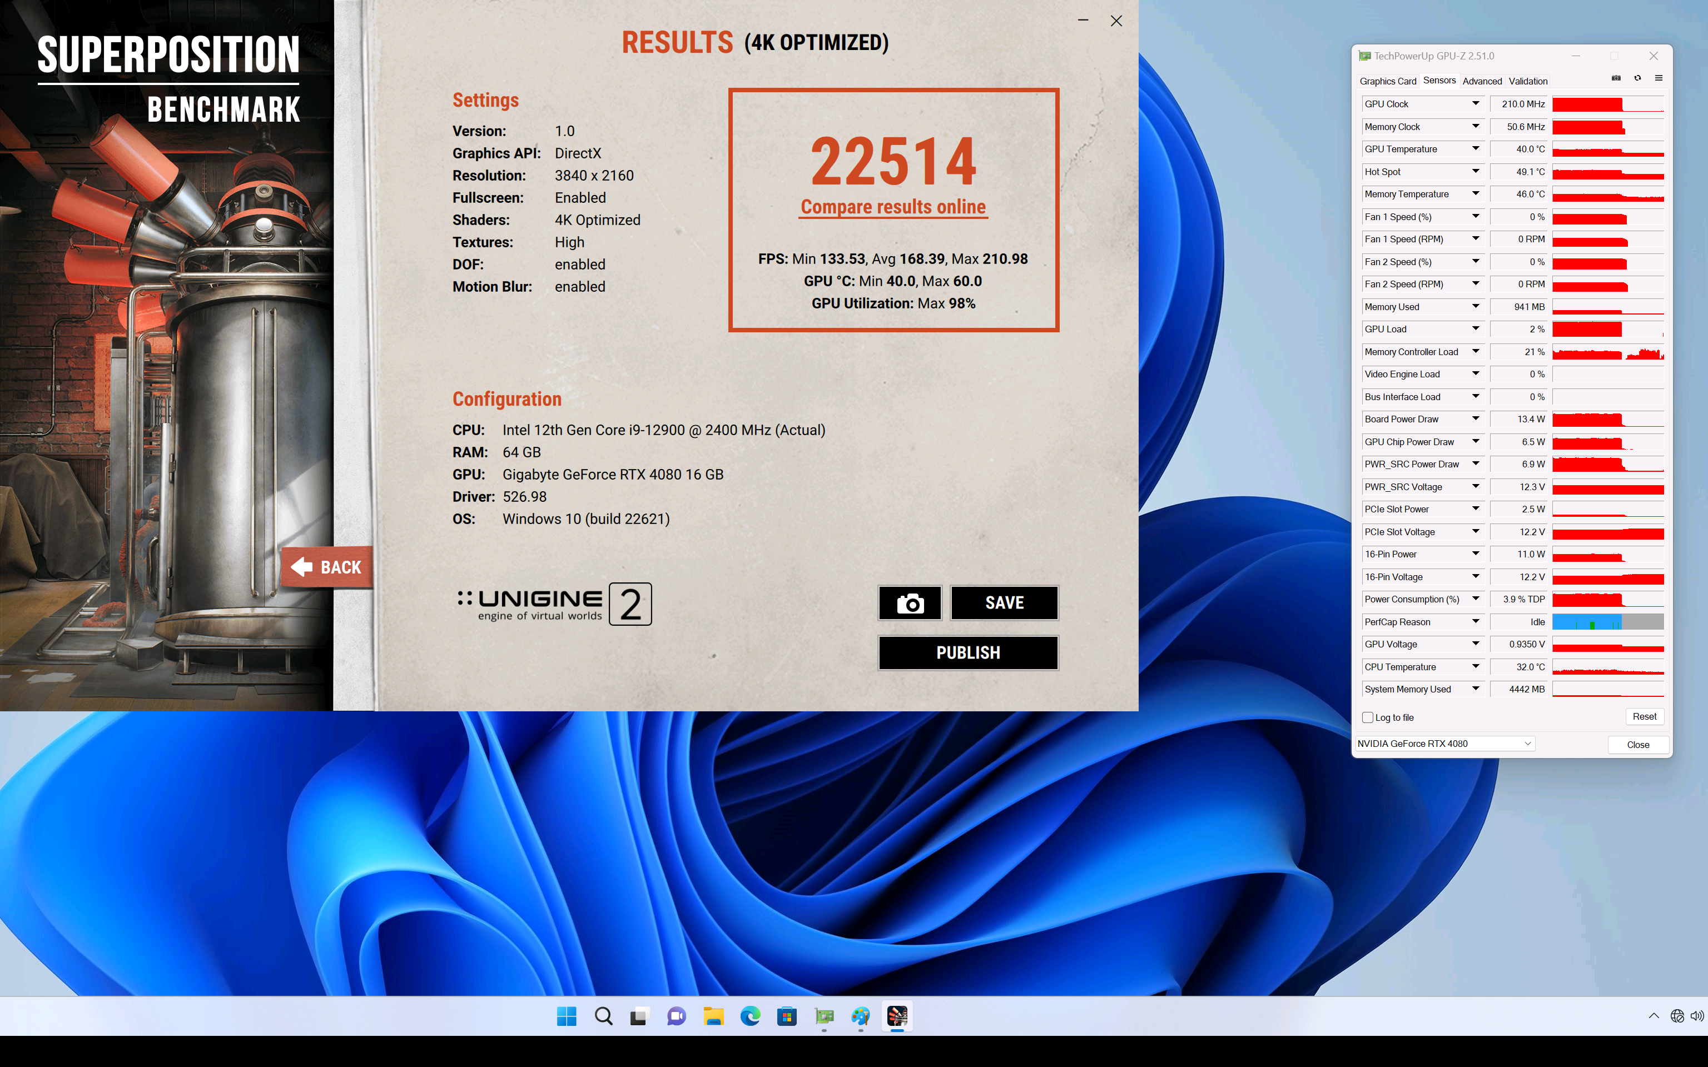Launch Microsoft Edge from the taskbar
The height and width of the screenshot is (1067, 1708).
[x=750, y=1016]
